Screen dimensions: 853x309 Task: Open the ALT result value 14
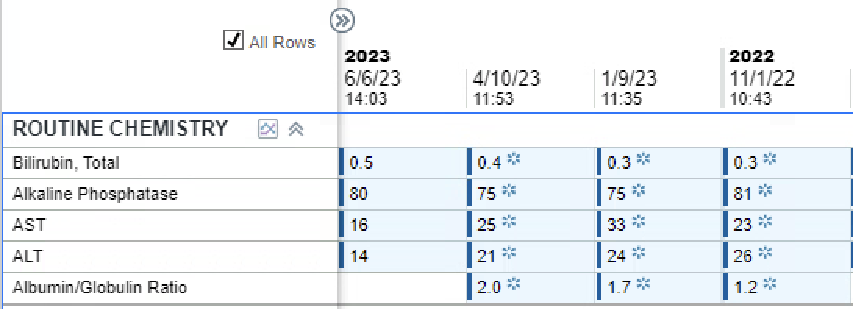[359, 256]
